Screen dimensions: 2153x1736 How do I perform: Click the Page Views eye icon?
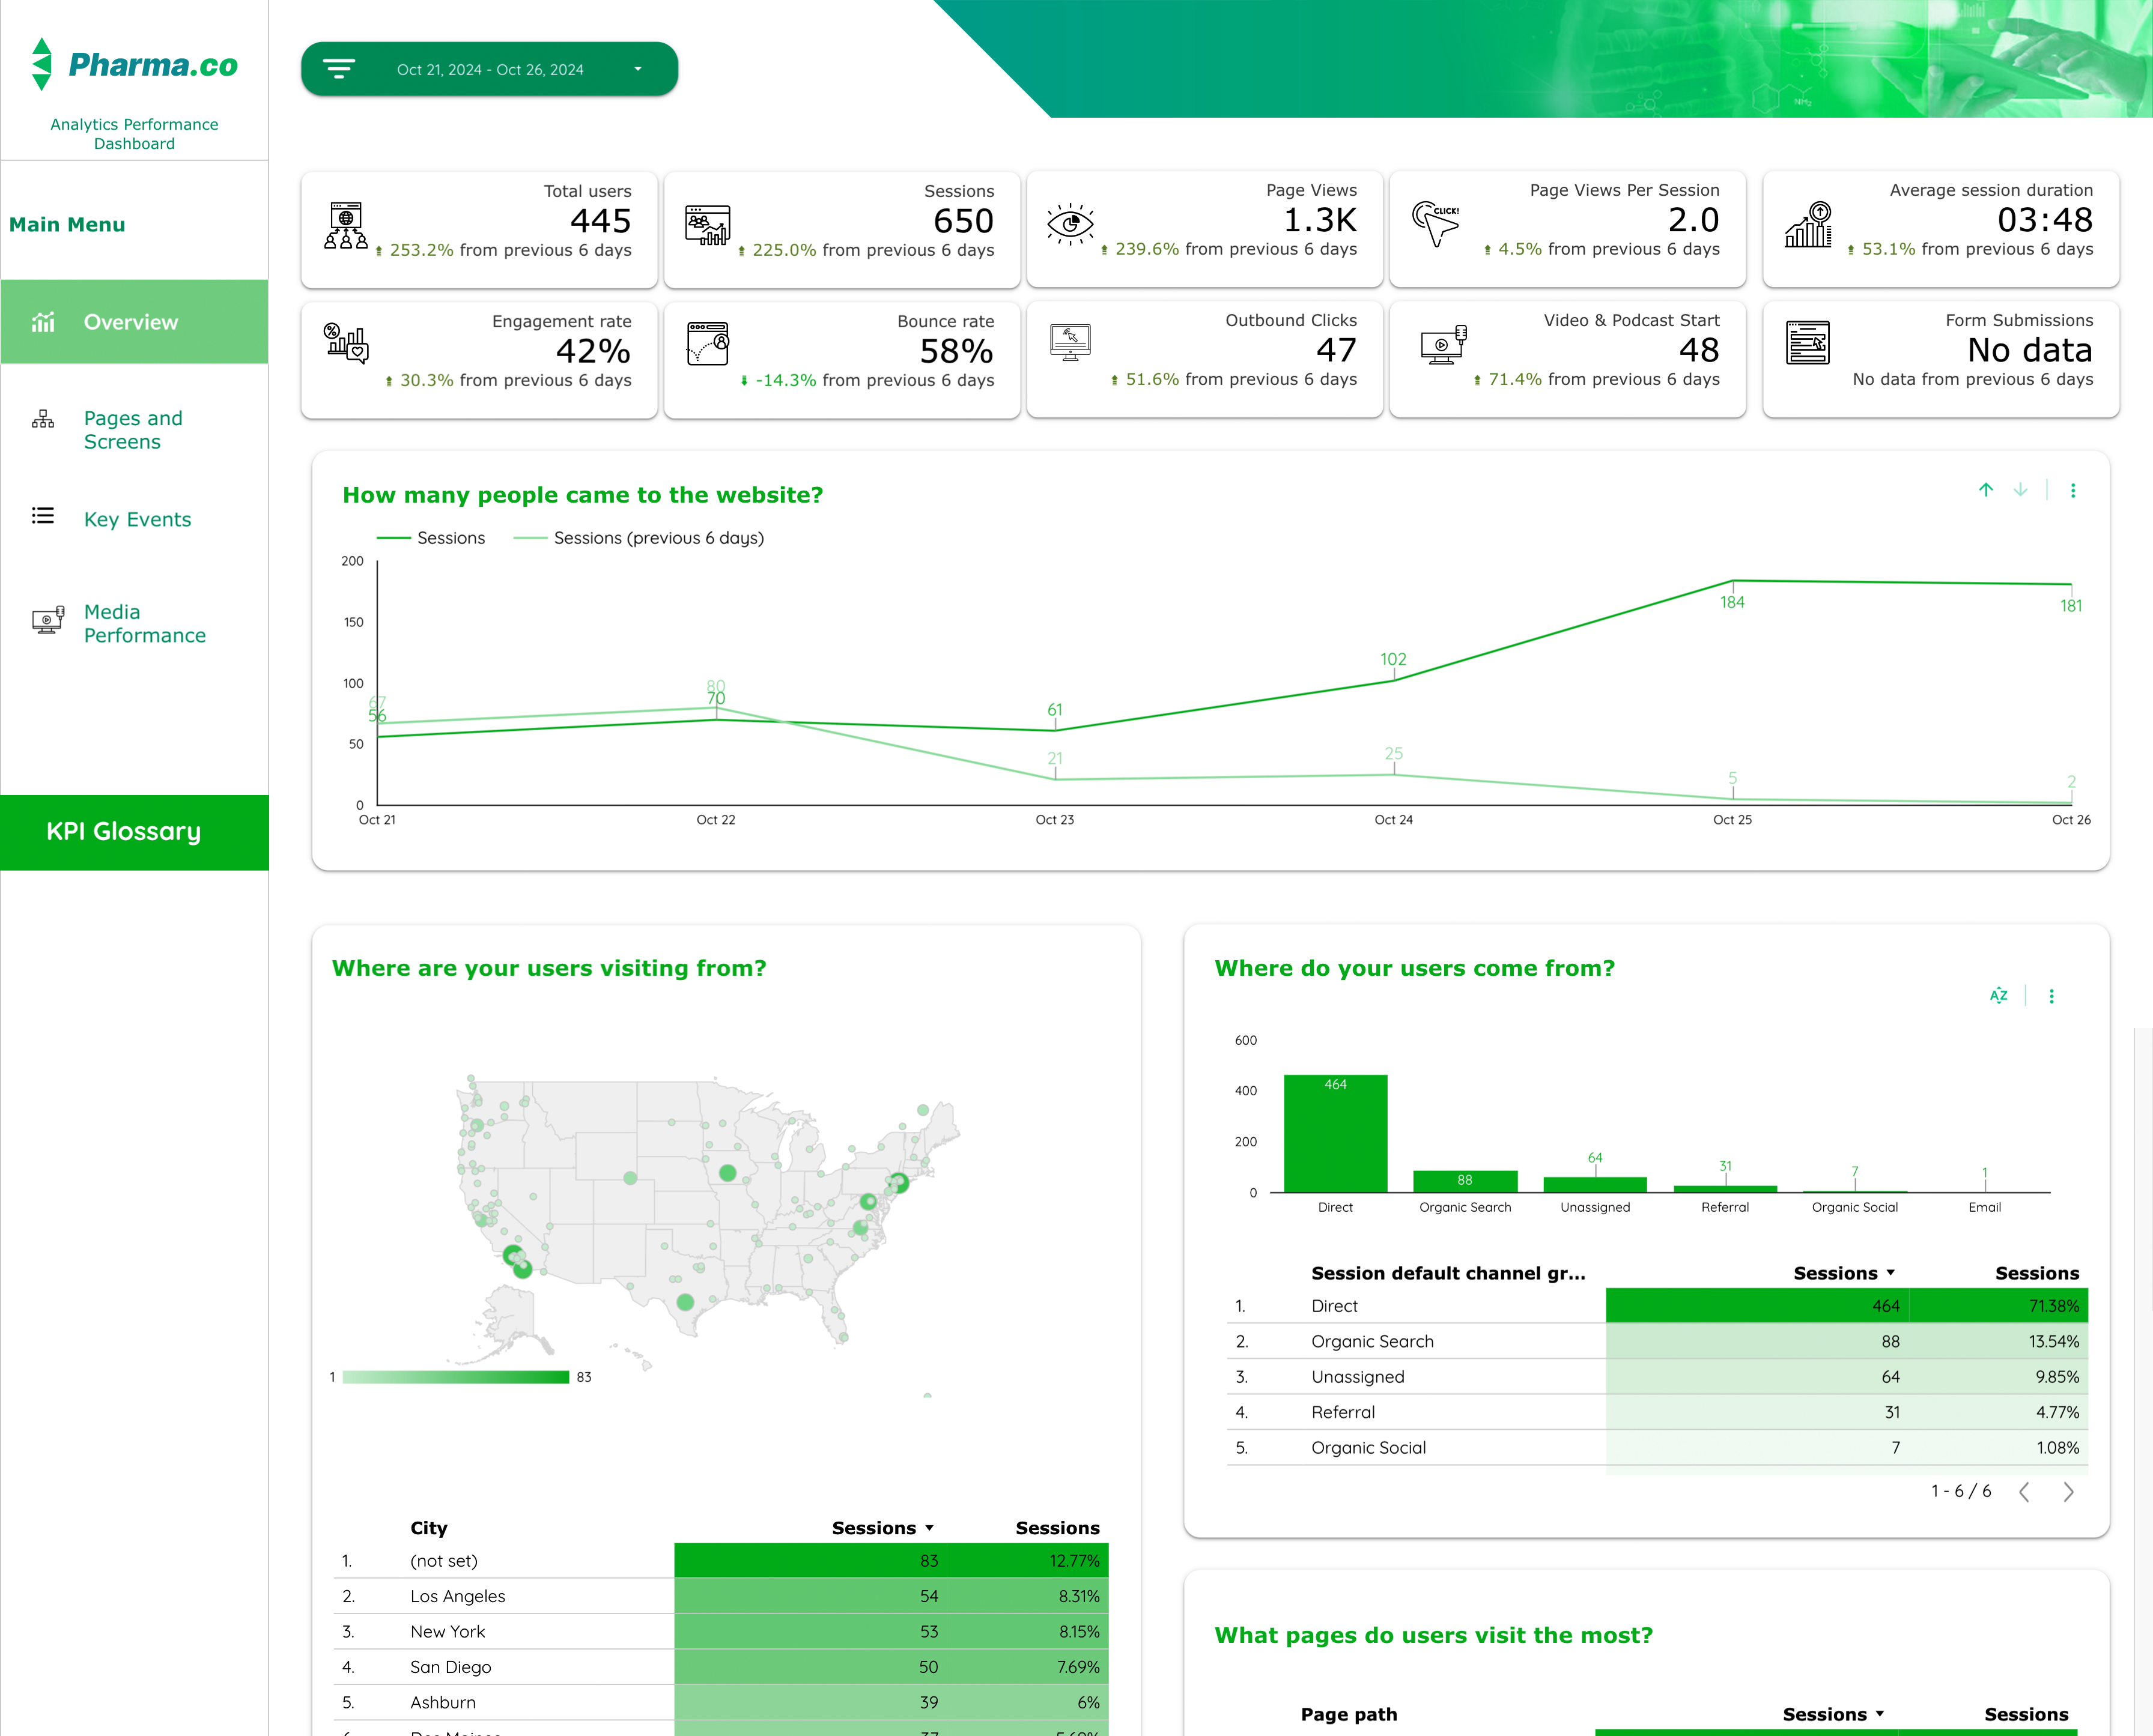(x=1070, y=224)
